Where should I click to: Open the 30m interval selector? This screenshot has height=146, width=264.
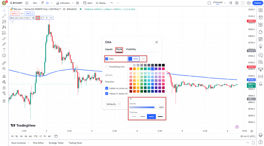click(x=35, y=3)
